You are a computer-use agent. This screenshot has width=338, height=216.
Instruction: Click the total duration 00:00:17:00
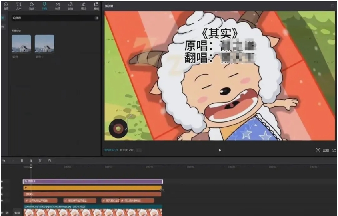(127, 150)
